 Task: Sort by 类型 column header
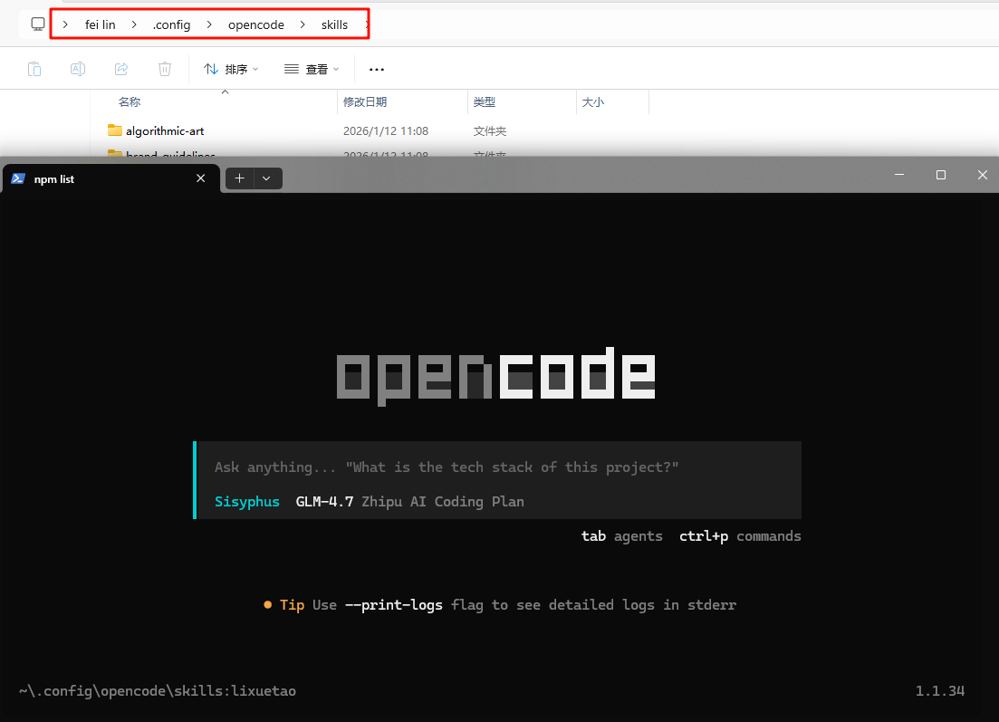click(485, 102)
